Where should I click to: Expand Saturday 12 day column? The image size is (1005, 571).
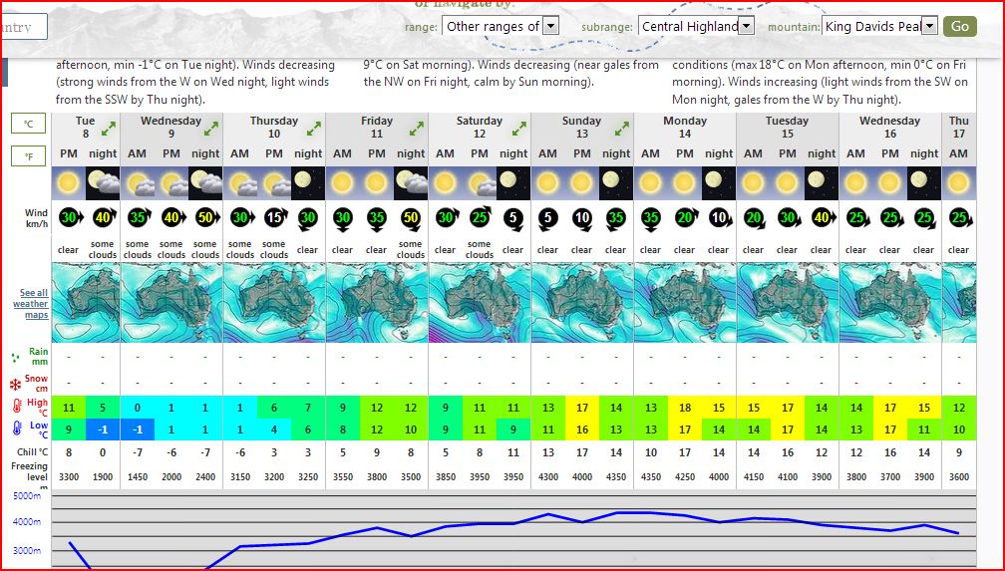(x=518, y=129)
